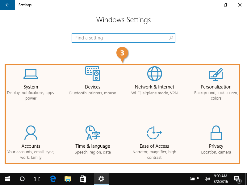Minimize the Settings window

coord(211,5)
